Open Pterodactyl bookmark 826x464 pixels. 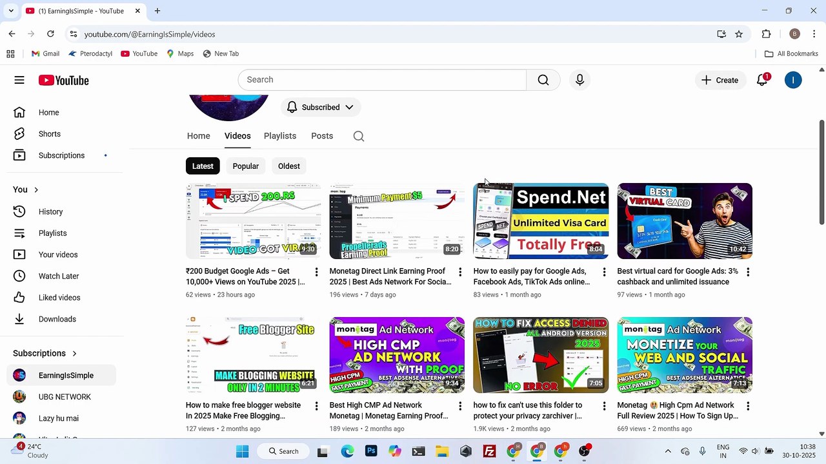[90, 53]
